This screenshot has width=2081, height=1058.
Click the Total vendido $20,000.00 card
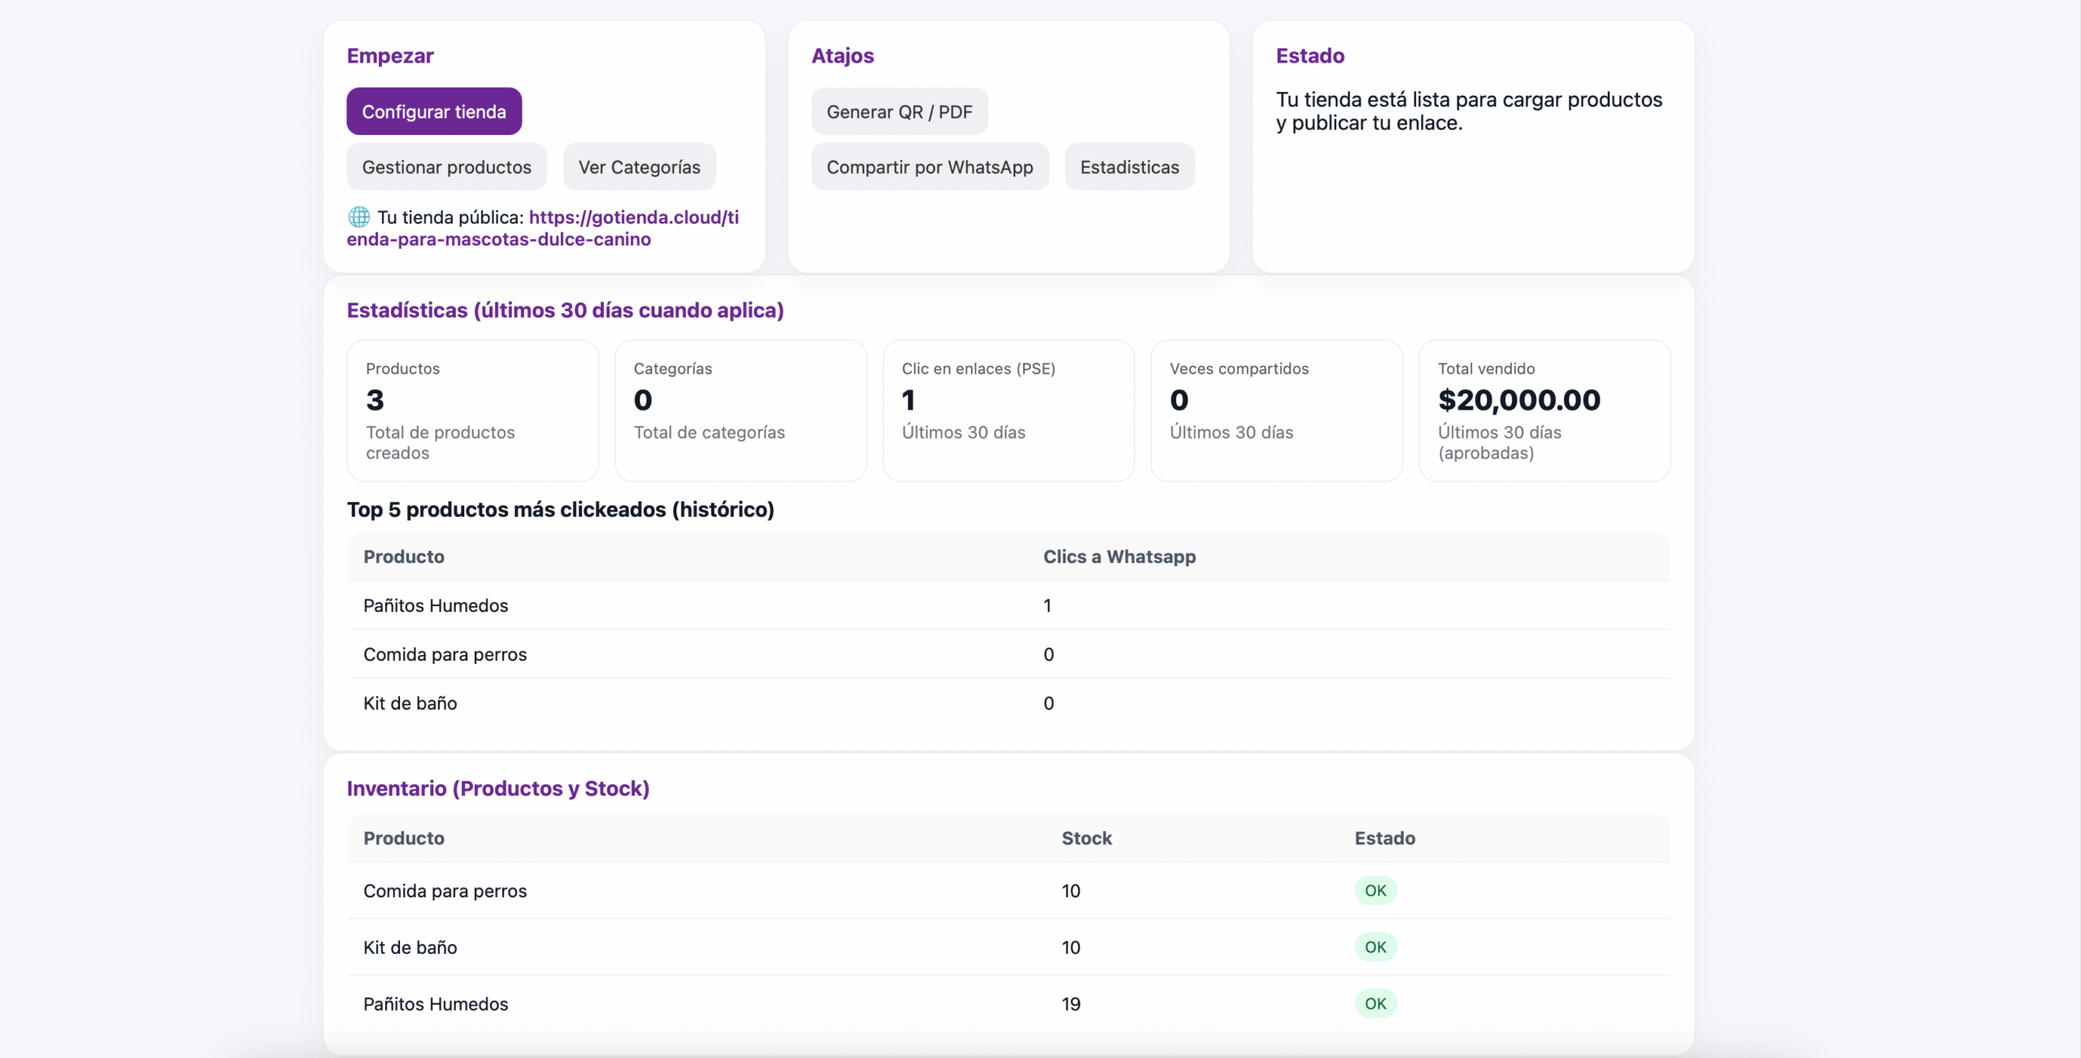point(1544,410)
